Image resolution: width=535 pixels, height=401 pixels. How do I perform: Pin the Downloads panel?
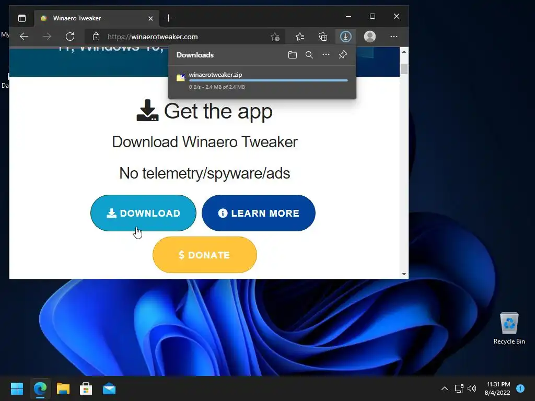[x=343, y=54]
